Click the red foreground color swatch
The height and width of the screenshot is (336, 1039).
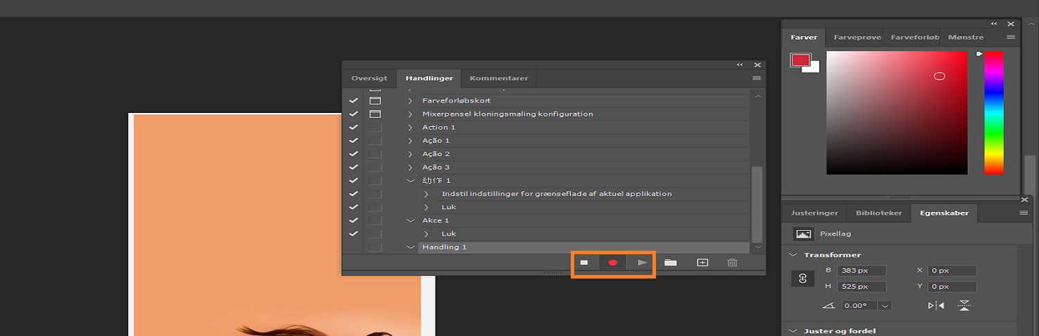click(x=800, y=60)
